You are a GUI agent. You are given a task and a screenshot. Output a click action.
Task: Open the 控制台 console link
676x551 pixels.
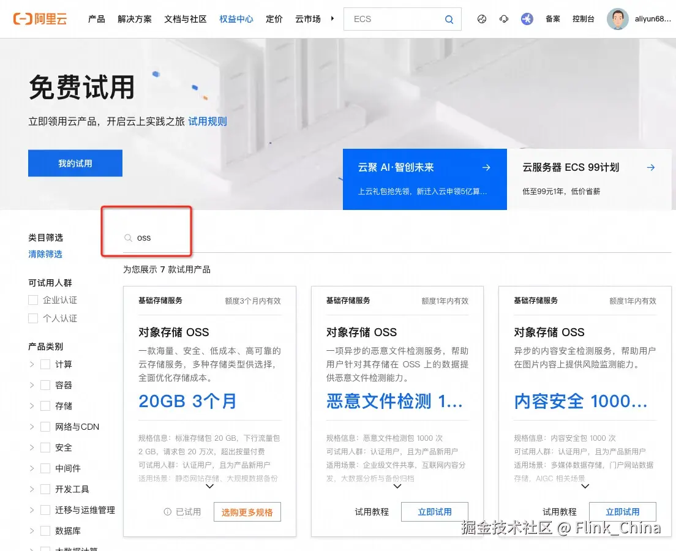584,19
